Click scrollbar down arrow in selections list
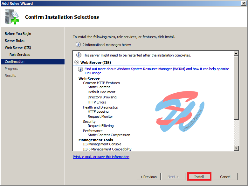Screen dimensions: 248x186 [236, 148]
